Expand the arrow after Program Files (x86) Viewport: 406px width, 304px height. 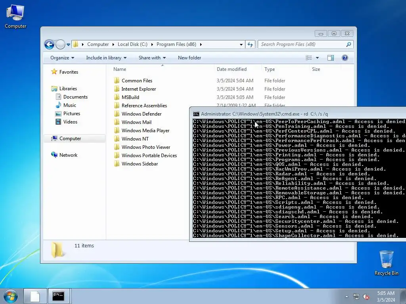tap(201, 44)
